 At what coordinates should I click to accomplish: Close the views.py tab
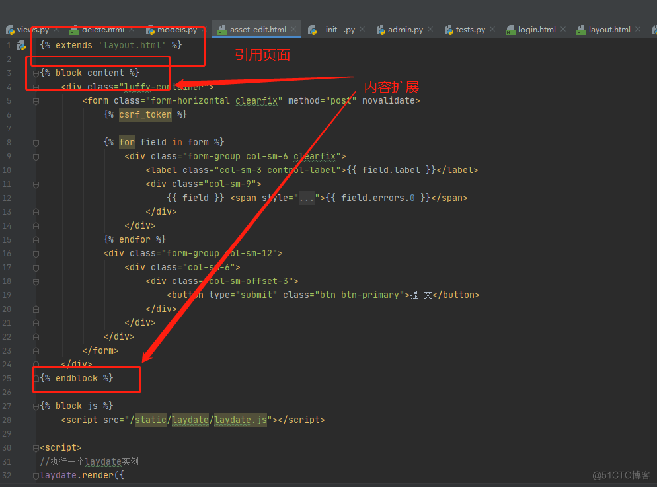click(x=56, y=29)
